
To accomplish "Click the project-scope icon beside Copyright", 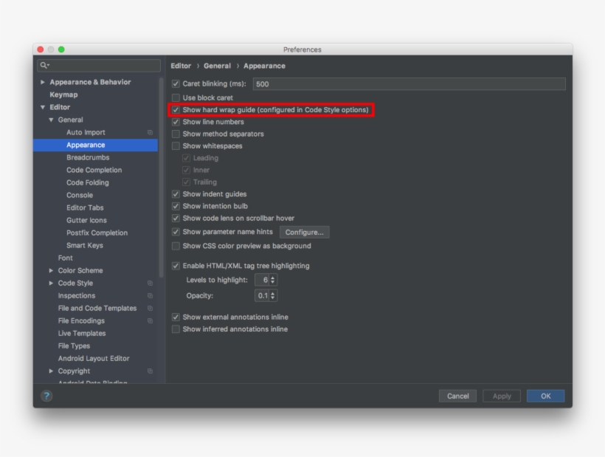I will (x=150, y=371).
